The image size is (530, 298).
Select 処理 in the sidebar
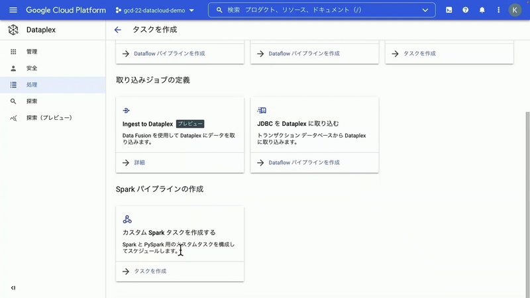53,85
